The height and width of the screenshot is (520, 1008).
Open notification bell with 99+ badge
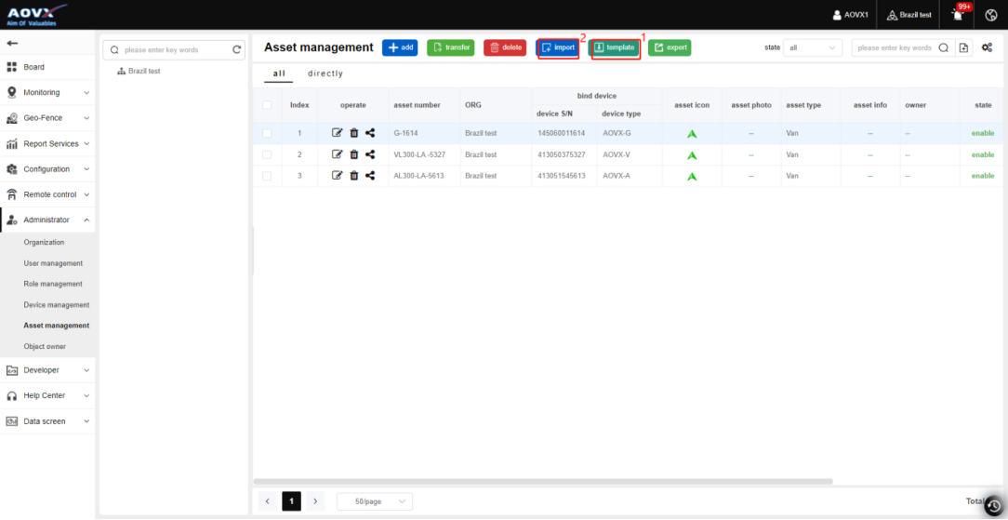pos(958,15)
